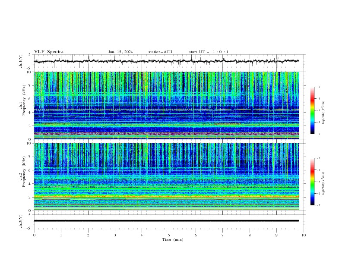The image size is (342, 264).
Task: Click the time axis tick label "10"
Action: 304,235
